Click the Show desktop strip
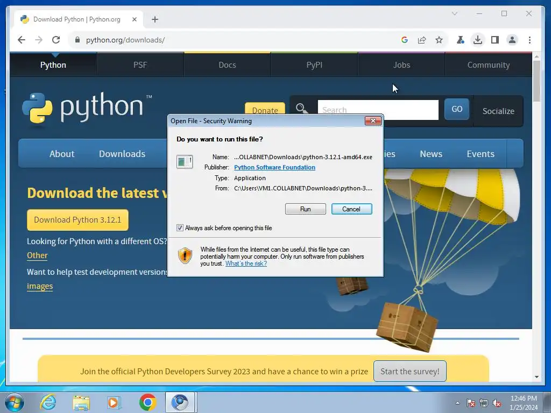Viewport: 551px width, 413px height. coord(548,402)
